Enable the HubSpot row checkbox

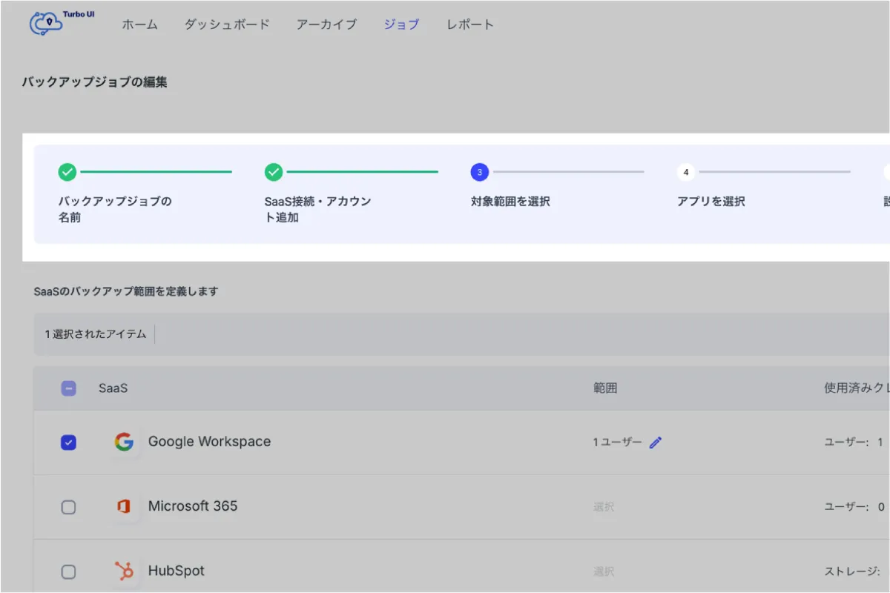[x=68, y=572]
